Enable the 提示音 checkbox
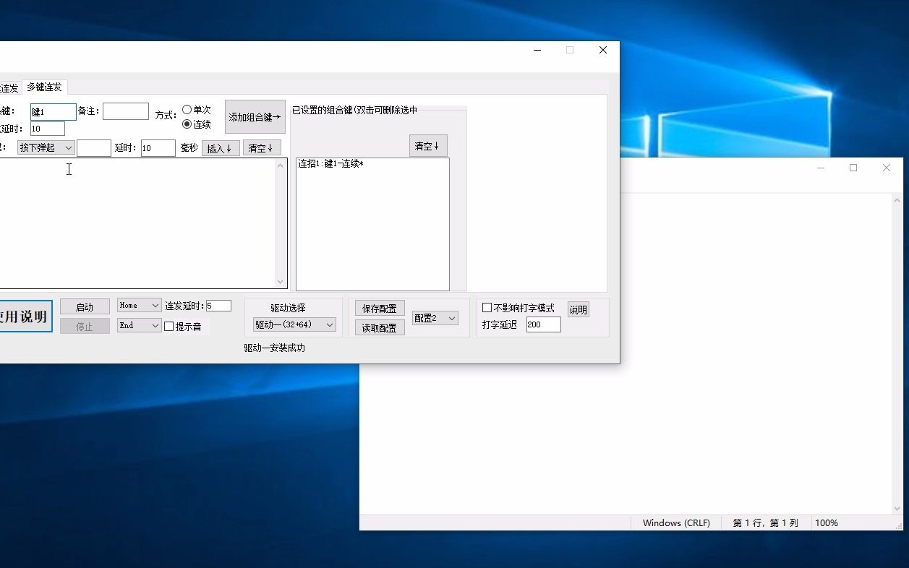Viewport: 909px width, 568px height. point(170,325)
